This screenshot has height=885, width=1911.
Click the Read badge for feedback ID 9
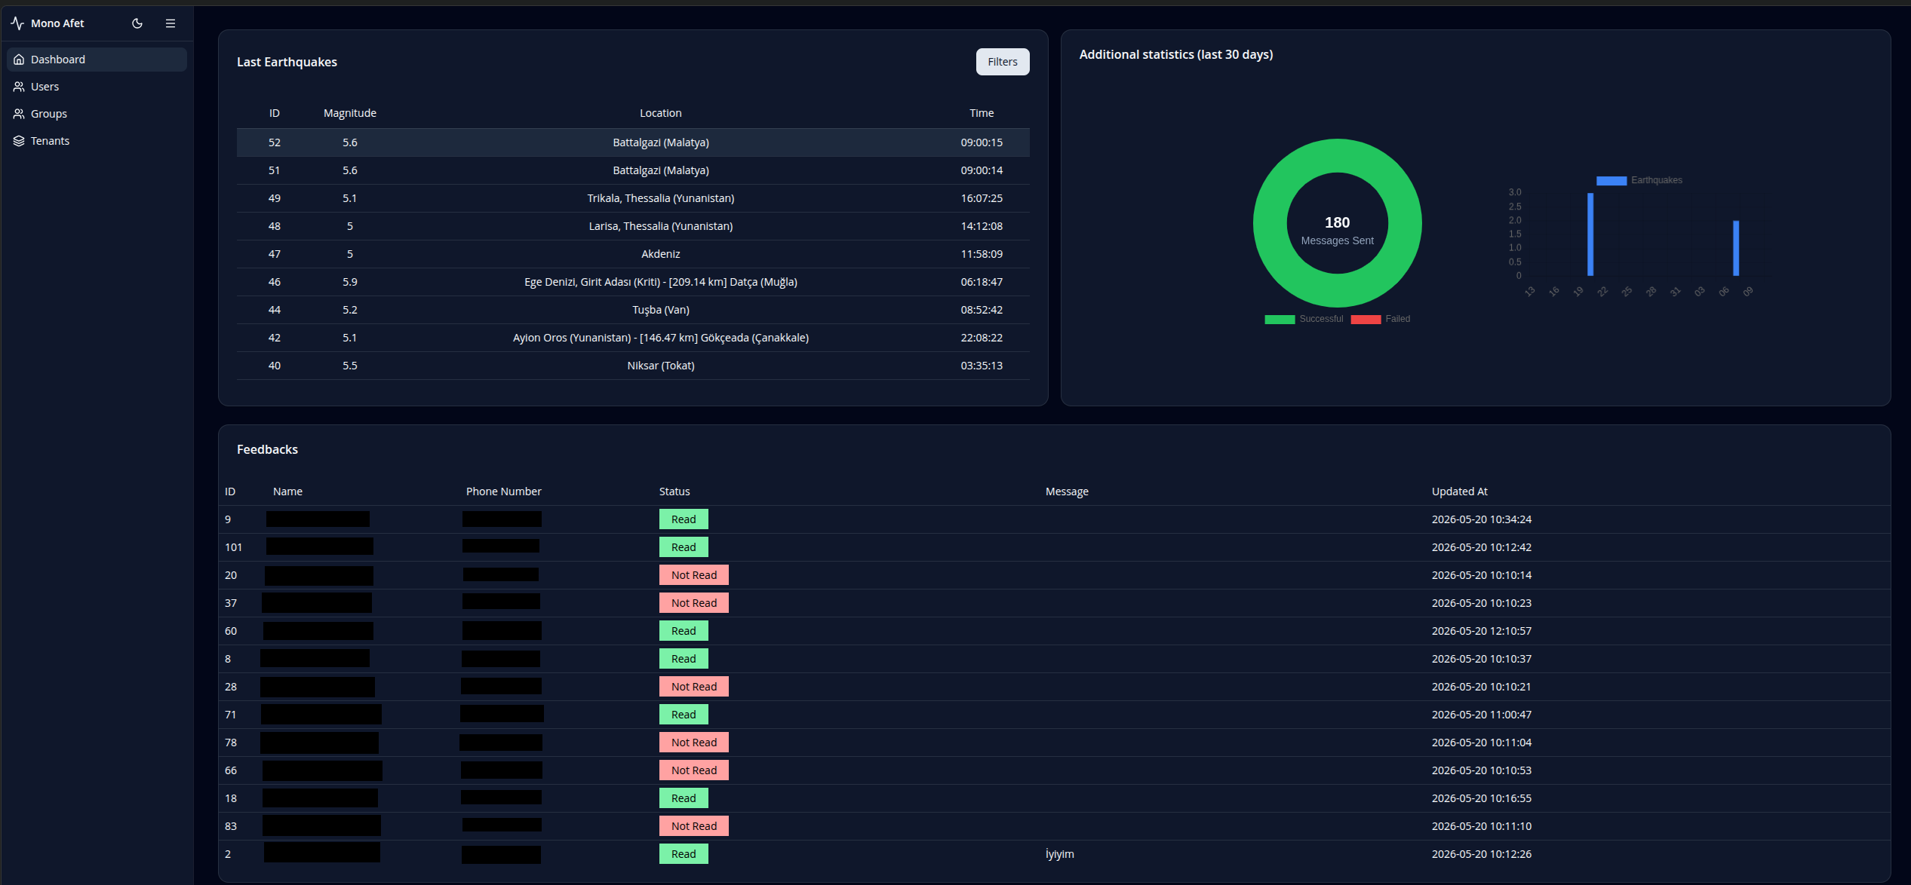click(684, 519)
